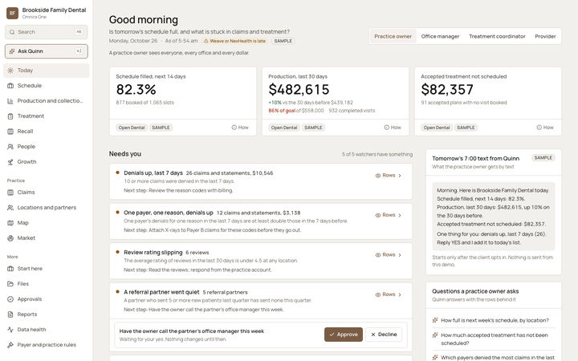This screenshot has width=578, height=361.
Task: Click the Claims sidebar icon
Action: click(x=10, y=193)
